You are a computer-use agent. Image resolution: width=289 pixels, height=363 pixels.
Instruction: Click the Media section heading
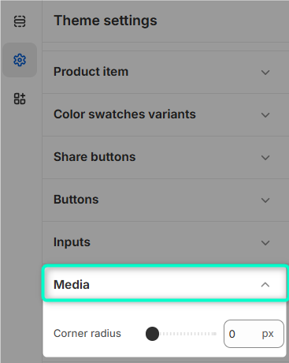coord(72,285)
